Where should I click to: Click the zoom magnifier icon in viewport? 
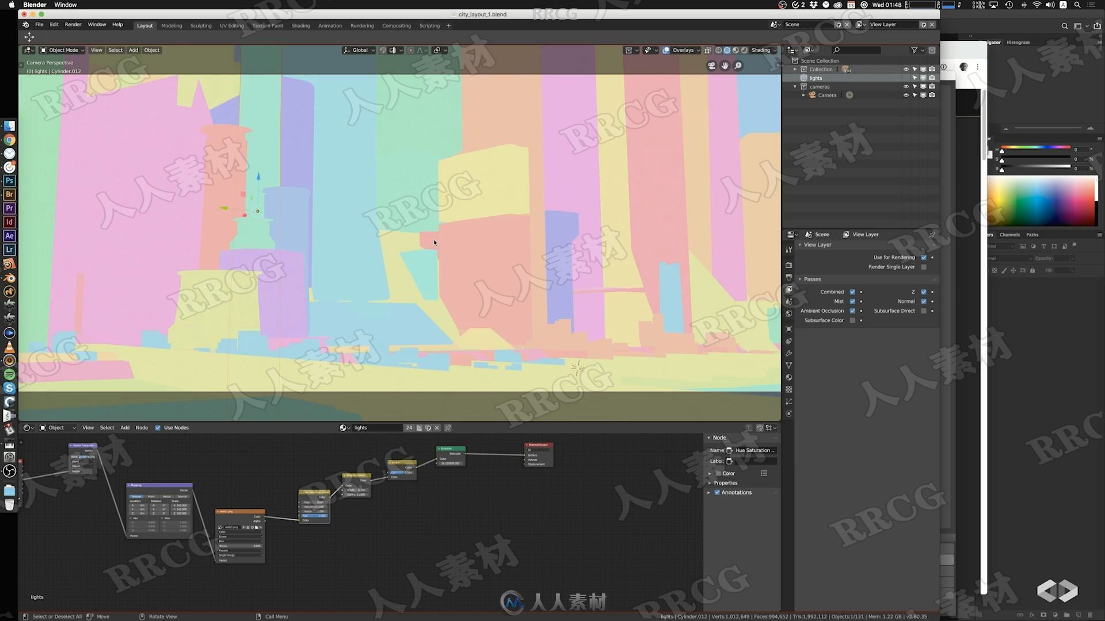[x=738, y=66]
